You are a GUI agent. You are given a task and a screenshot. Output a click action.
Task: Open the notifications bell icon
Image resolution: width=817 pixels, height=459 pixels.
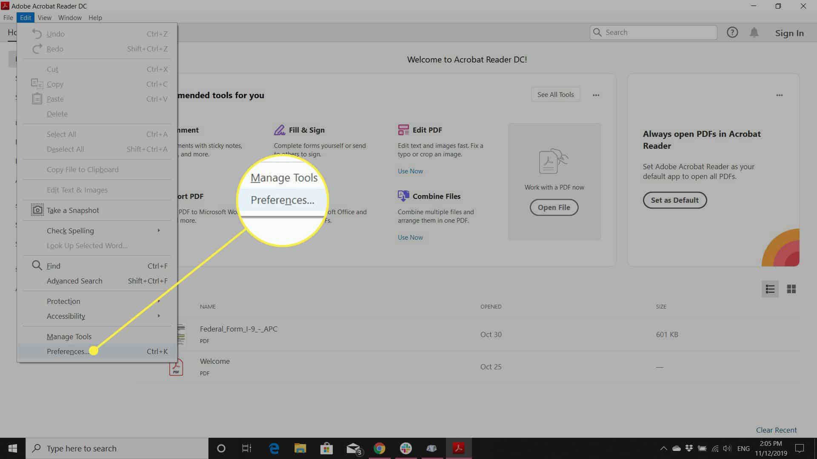754,32
